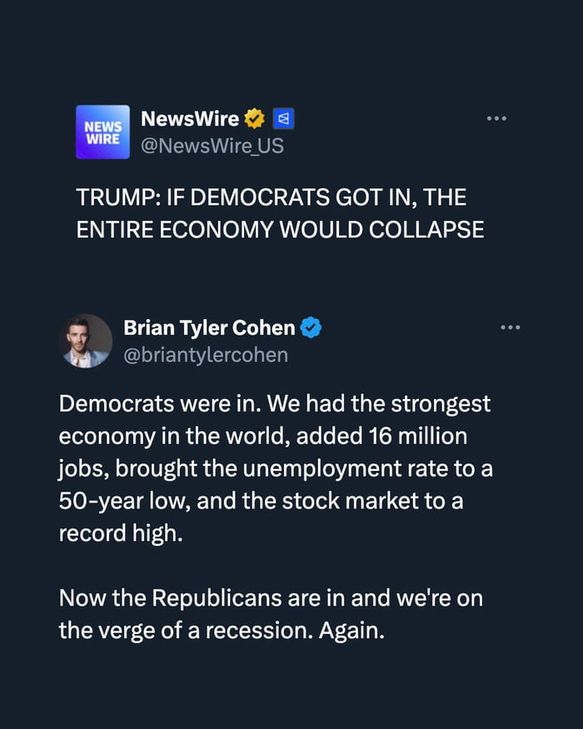Click 'Now the Republicans are in' text
This screenshot has width=583, height=729.
pyautogui.click(x=208, y=598)
